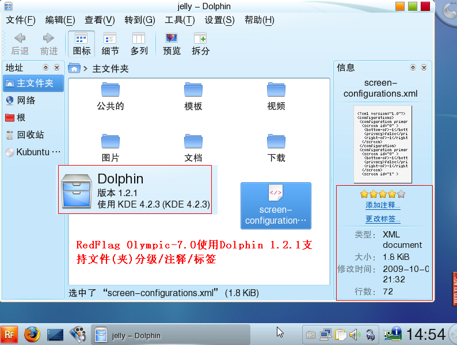Select the 模板 folder
Image resolution: width=457 pixels, height=345 pixels.
tap(193, 97)
